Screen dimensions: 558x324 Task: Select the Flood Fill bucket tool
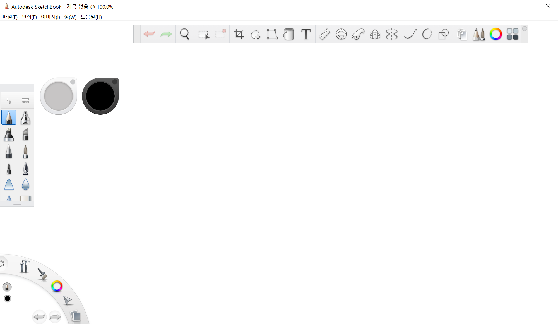coord(289,34)
